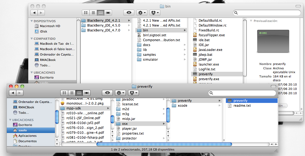Select the xcode folder
This screenshot has width=305, height=156.
196,106
